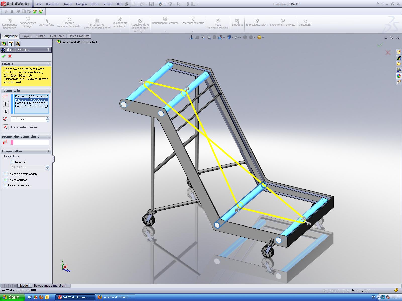
Task: Select the highlighted second Fläche<1> list entry
Action: [32, 100]
